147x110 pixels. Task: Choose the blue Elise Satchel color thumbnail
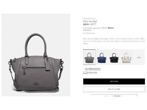(x=102, y=57)
